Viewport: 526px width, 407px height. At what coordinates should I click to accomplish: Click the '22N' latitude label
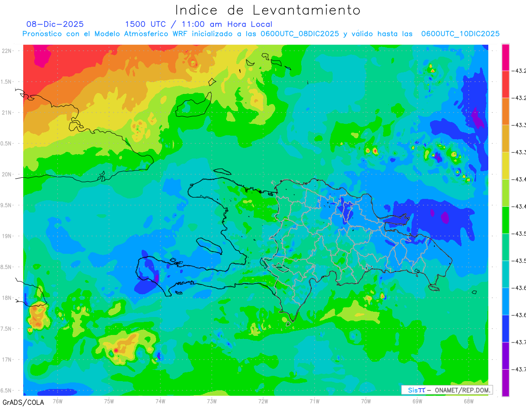coord(7,51)
